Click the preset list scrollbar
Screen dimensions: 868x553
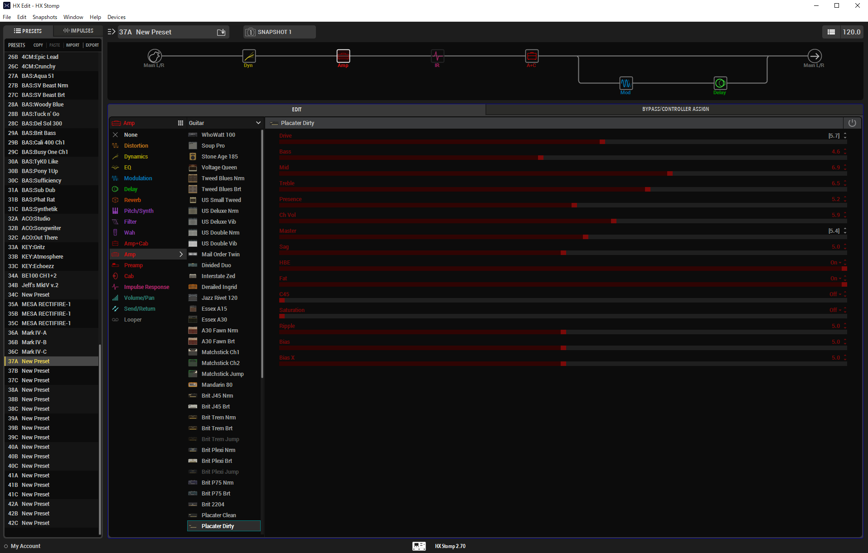point(100,439)
